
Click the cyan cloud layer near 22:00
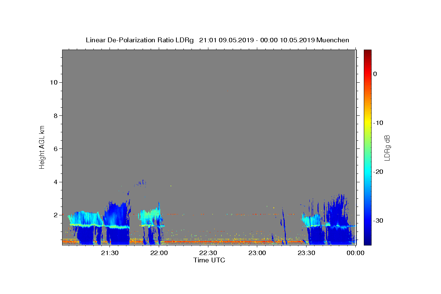click(151, 216)
